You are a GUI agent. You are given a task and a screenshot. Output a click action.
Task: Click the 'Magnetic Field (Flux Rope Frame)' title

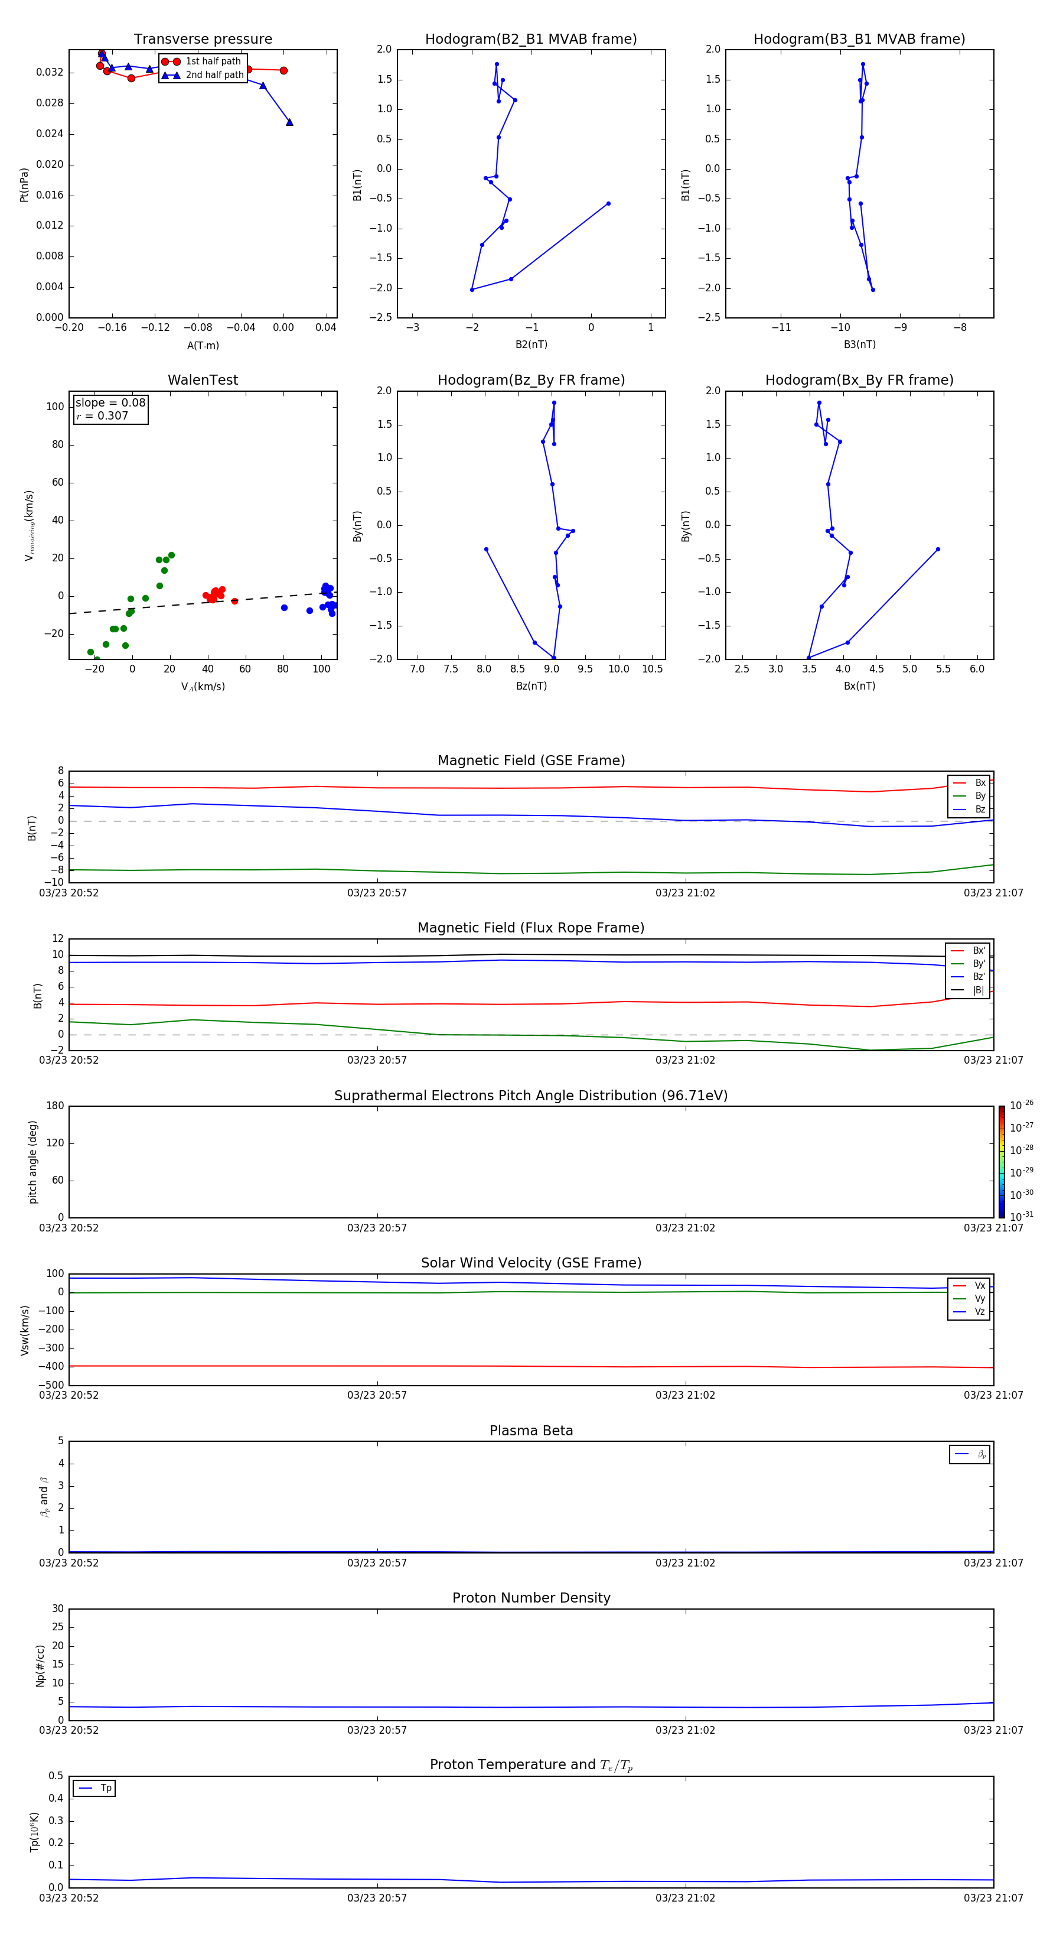[531, 928]
